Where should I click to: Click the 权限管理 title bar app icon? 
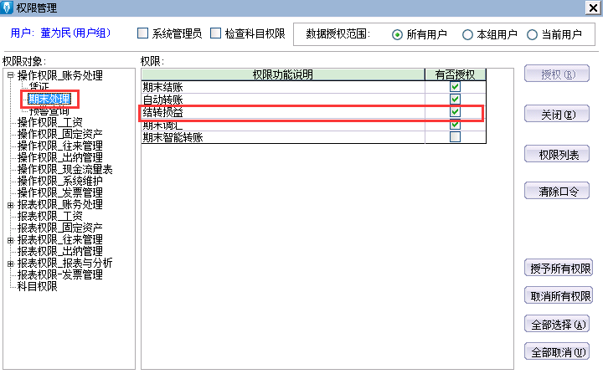pos(8,8)
